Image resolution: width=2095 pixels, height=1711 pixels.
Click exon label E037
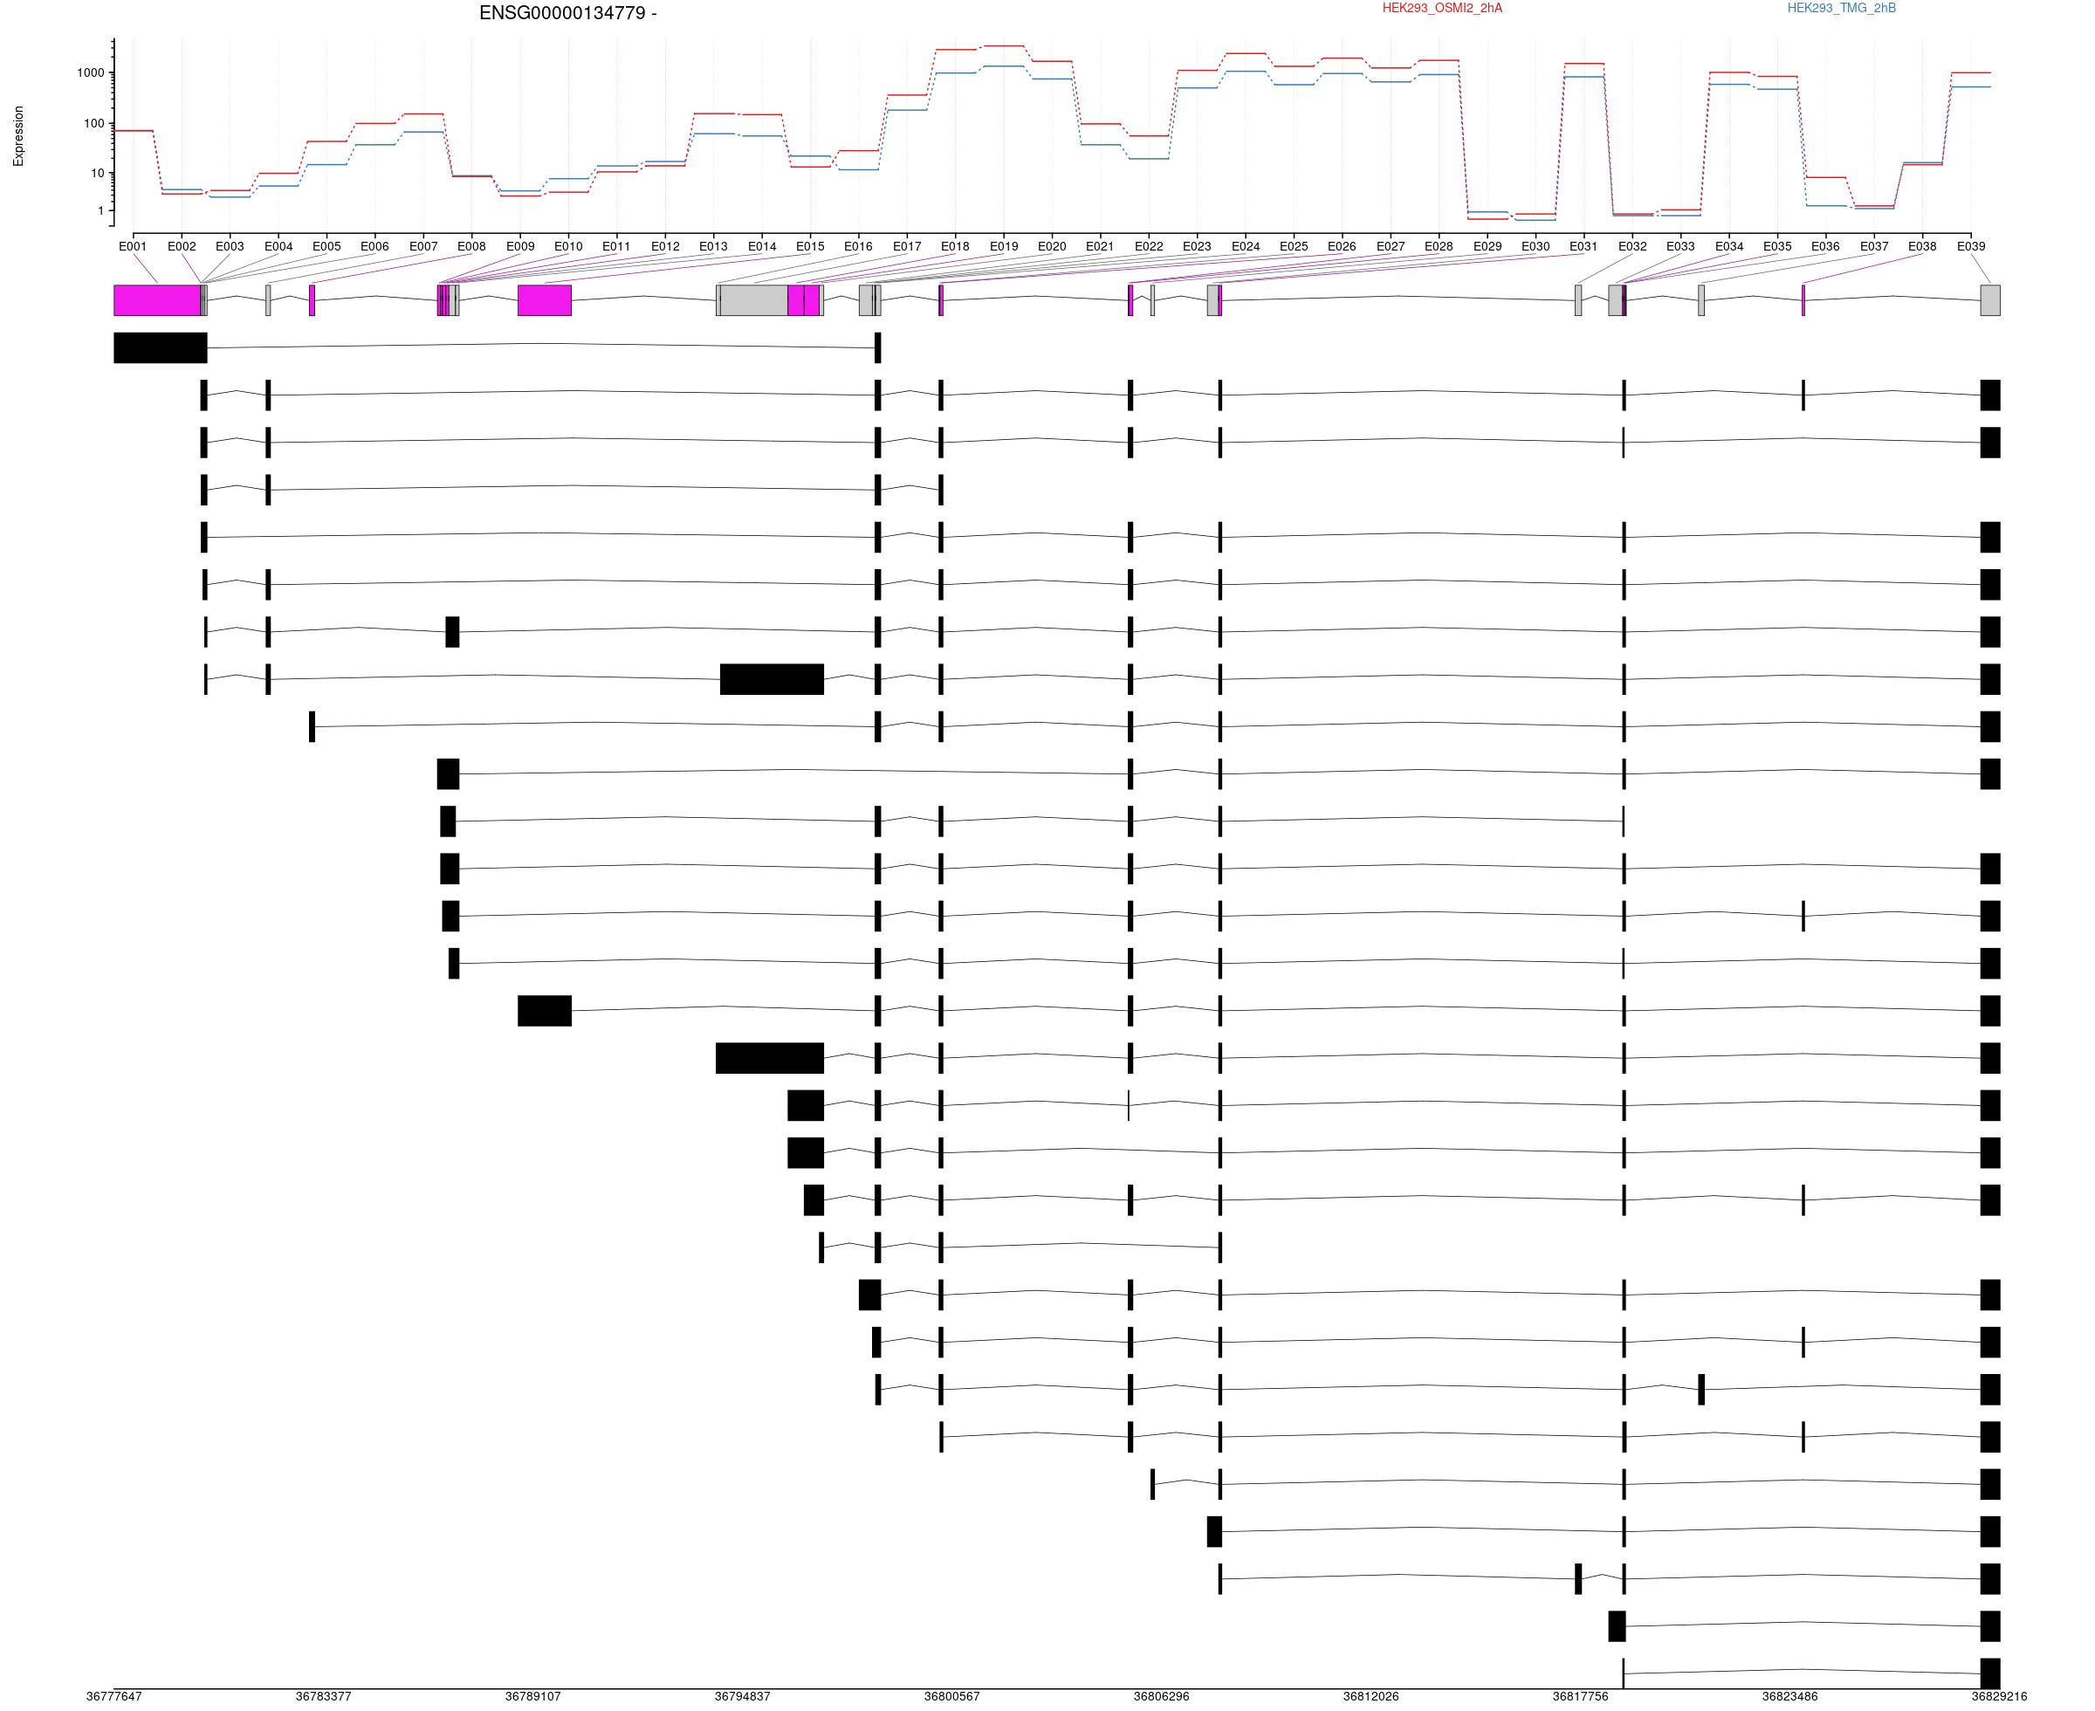pos(1873,246)
